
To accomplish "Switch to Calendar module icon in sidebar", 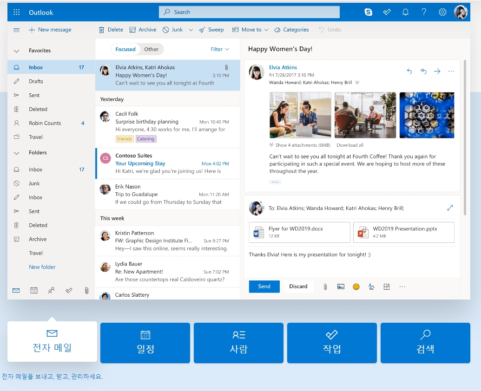I will click(x=34, y=290).
